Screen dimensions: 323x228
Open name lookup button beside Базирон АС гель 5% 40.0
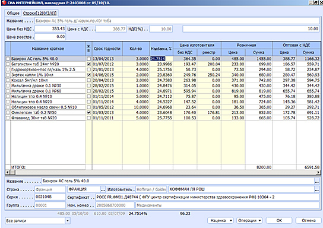[317, 181]
